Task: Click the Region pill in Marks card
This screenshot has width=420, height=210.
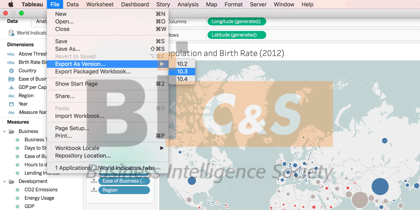Action: tap(124, 190)
